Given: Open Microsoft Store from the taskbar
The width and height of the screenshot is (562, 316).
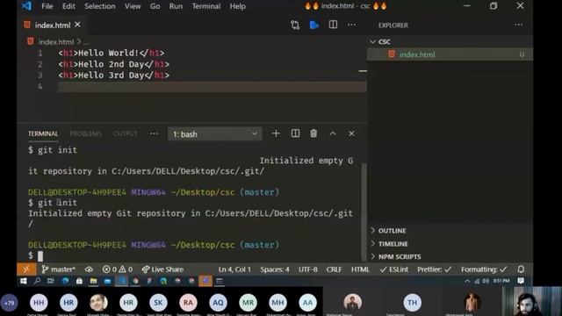Looking at the screenshot, I should coord(79,281).
